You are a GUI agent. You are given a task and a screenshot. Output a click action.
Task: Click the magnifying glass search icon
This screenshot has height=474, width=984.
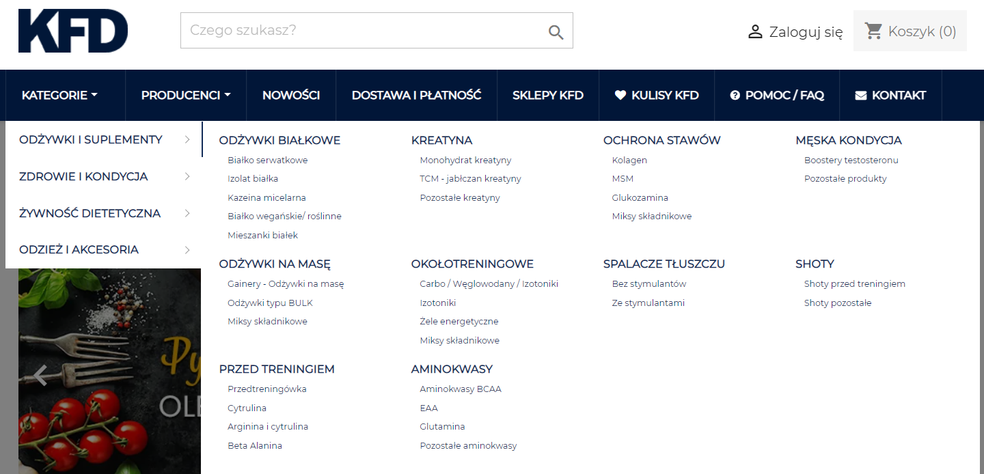[x=556, y=31]
